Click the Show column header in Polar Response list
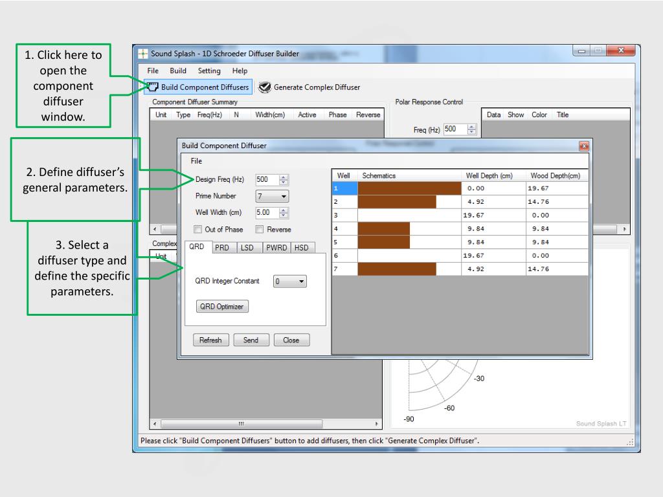Image resolution: width=663 pixels, height=497 pixels. point(516,115)
